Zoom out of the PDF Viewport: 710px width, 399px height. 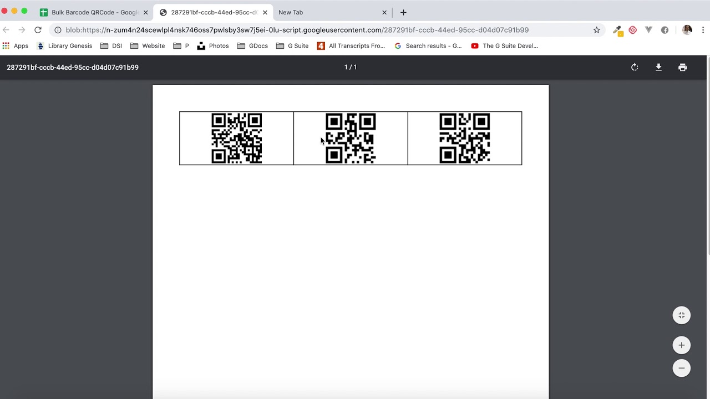682,368
